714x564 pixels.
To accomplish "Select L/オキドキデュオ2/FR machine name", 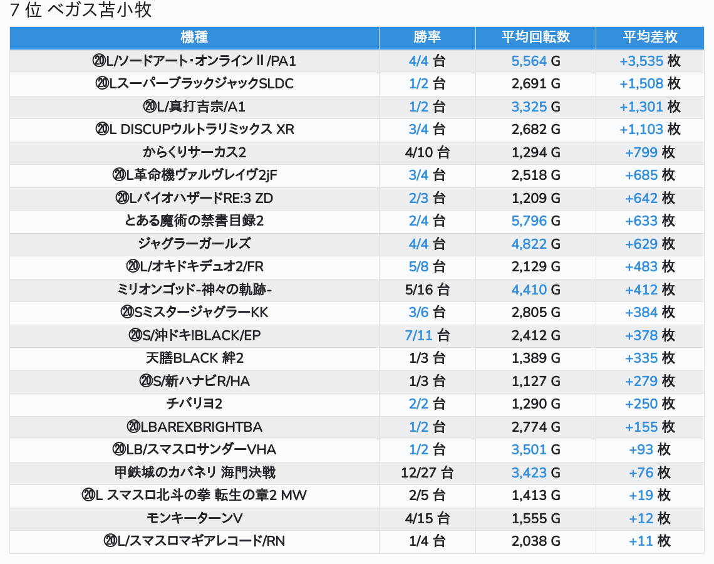I will (x=194, y=266).
